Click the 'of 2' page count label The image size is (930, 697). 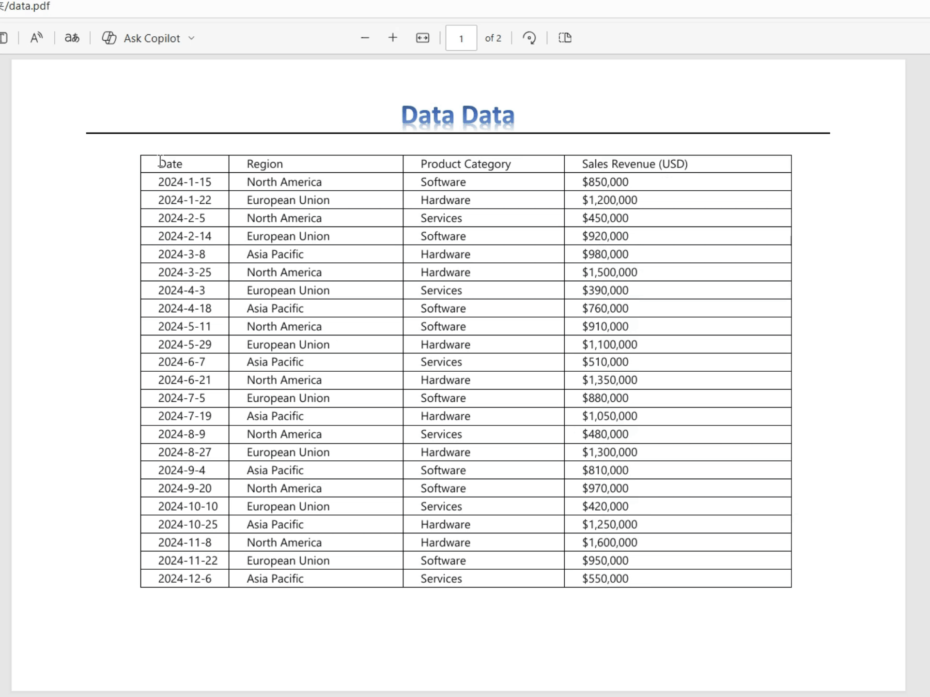click(493, 38)
